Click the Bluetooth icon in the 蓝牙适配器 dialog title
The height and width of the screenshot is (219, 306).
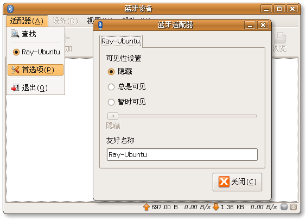click(100, 25)
